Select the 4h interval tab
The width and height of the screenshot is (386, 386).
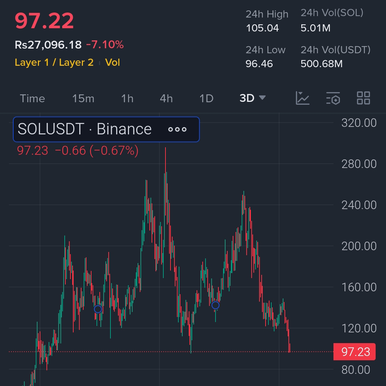166,99
